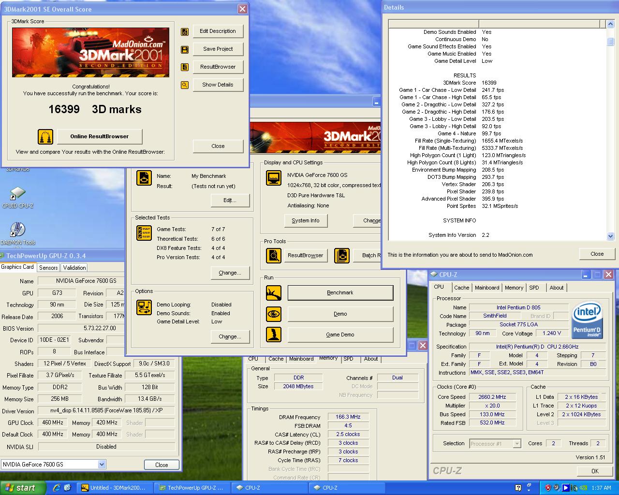Click the Options section monitor icon
Image resolution: width=619 pixels, height=495 pixels.
[x=144, y=307]
